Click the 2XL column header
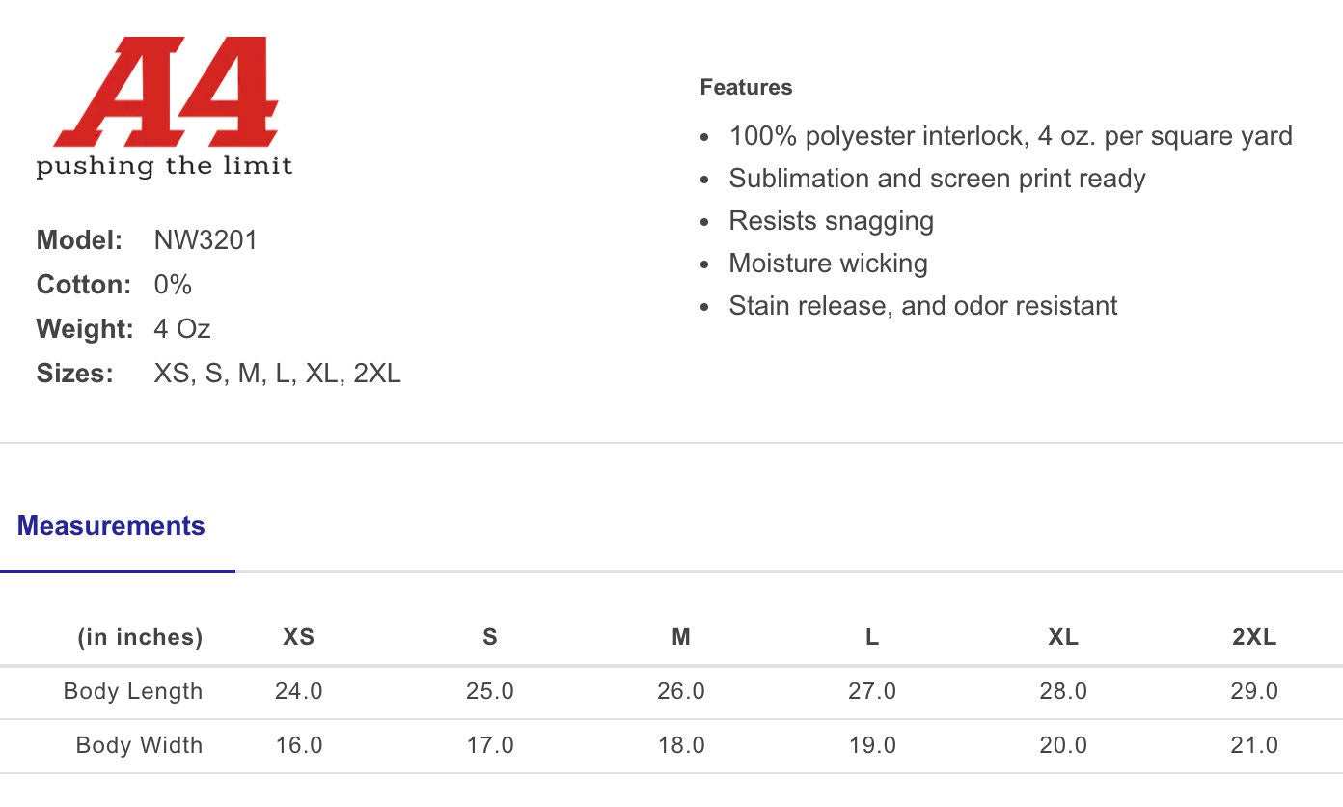Screen dimensions: 1343x807 click(x=1254, y=637)
